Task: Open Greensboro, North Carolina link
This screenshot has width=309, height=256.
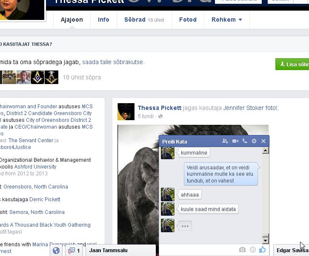Action: (x=36, y=187)
